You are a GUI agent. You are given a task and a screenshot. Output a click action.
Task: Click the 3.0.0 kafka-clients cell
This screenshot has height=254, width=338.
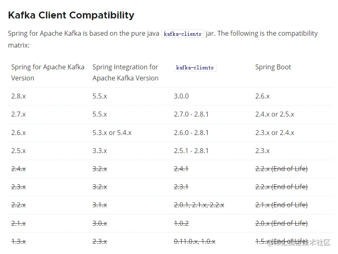pyautogui.click(x=181, y=96)
